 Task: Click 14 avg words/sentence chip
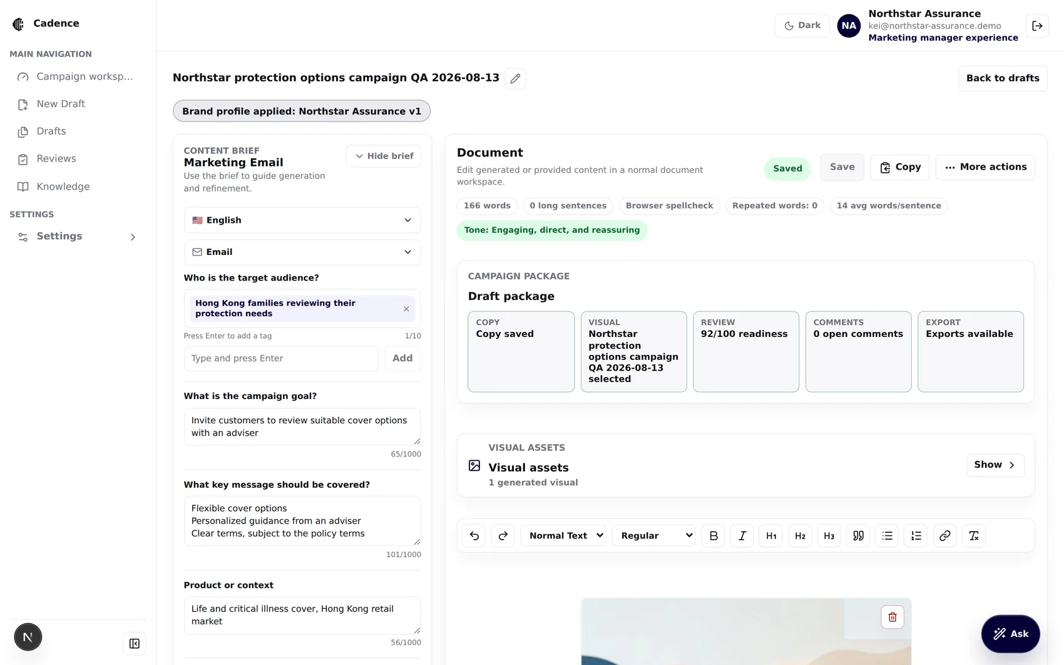[x=889, y=206]
